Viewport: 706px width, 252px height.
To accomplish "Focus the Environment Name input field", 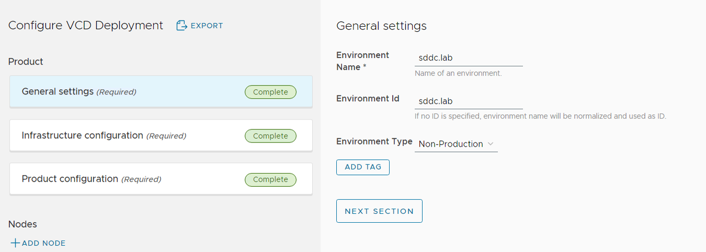I will pyautogui.click(x=468, y=58).
